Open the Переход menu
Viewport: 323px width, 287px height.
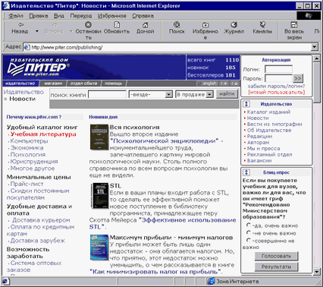point(81,16)
